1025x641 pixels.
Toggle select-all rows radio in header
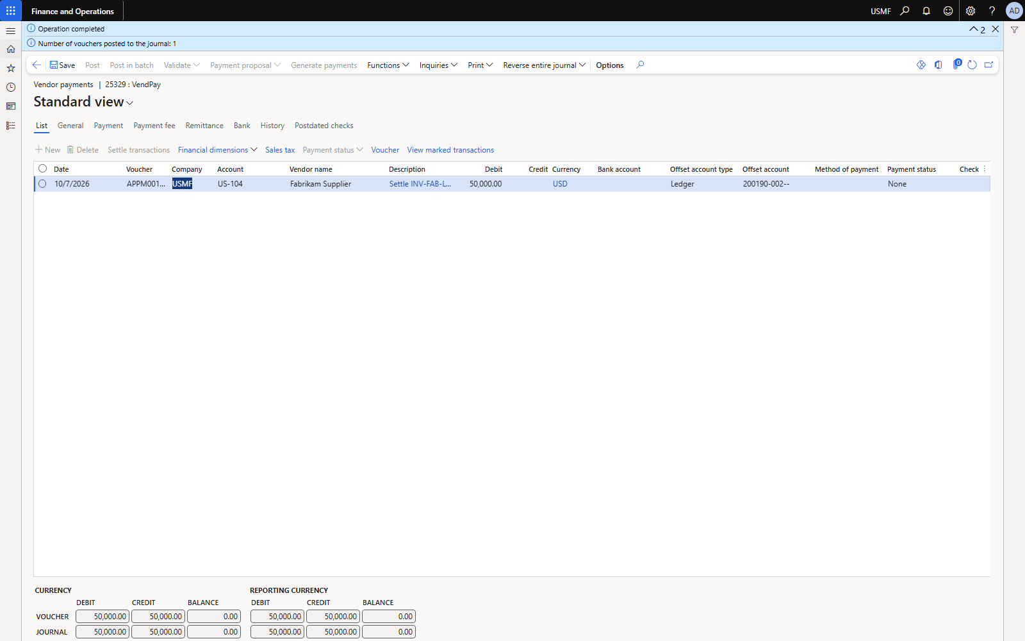[42, 169]
